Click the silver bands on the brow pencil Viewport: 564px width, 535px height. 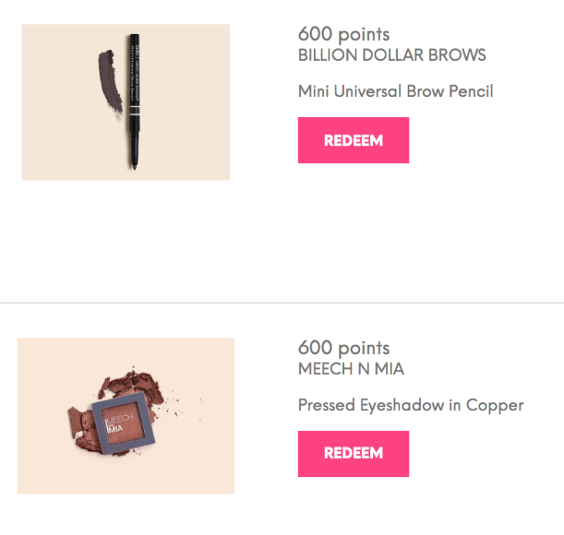point(135,110)
